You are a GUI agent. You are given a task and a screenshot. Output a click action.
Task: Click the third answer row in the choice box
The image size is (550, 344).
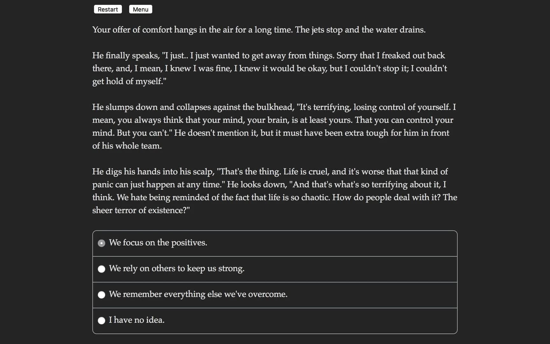tap(274, 295)
